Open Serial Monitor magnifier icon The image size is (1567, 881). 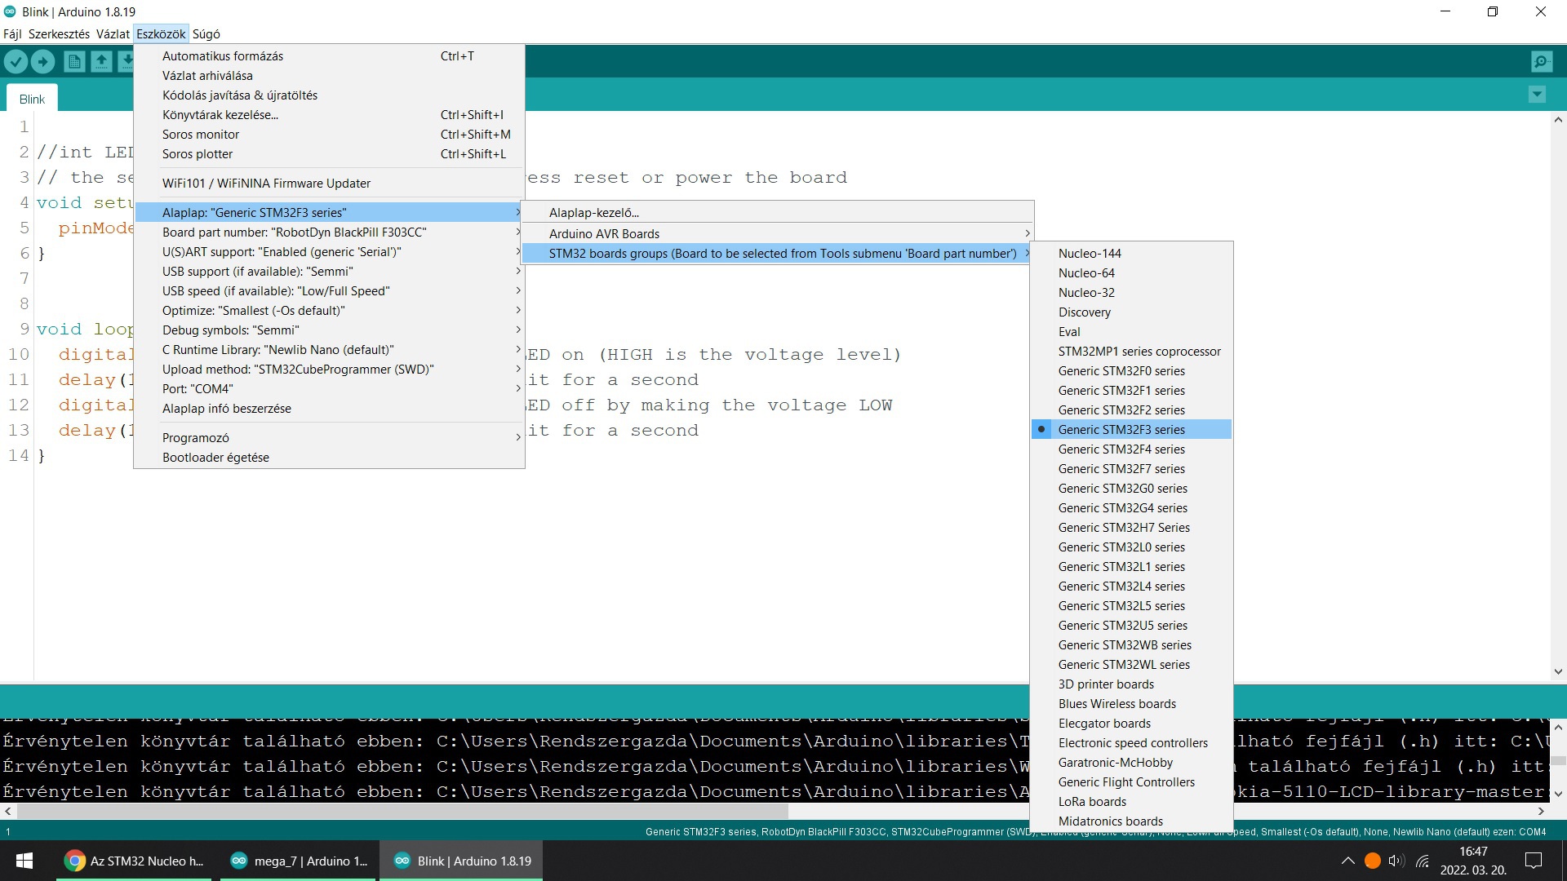click(x=1541, y=61)
